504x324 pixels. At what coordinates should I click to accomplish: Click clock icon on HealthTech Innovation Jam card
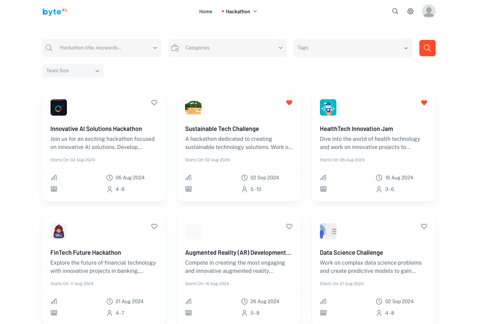379,178
